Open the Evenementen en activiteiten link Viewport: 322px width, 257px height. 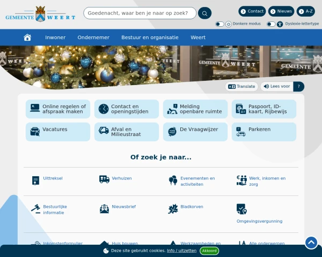pos(197,181)
